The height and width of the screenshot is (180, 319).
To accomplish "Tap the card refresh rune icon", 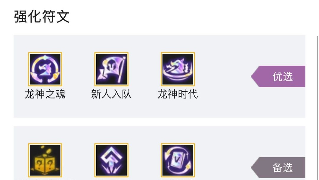I will (x=178, y=160).
